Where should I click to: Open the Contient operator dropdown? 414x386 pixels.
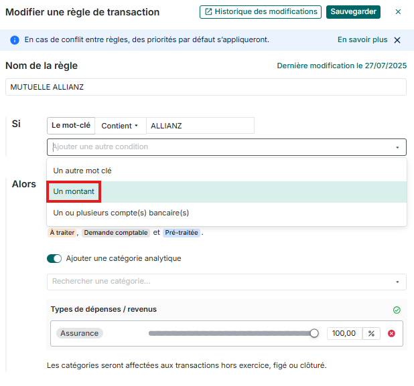[119, 126]
